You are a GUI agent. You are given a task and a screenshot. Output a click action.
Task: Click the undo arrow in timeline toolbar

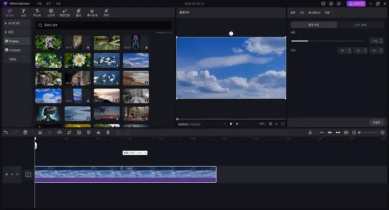tap(6, 132)
